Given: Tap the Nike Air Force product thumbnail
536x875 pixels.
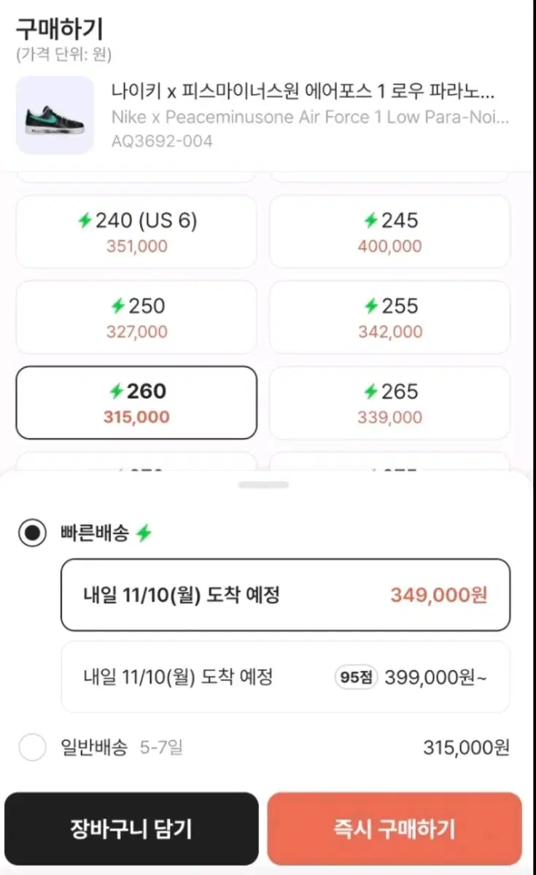Looking at the screenshot, I should [55, 115].
